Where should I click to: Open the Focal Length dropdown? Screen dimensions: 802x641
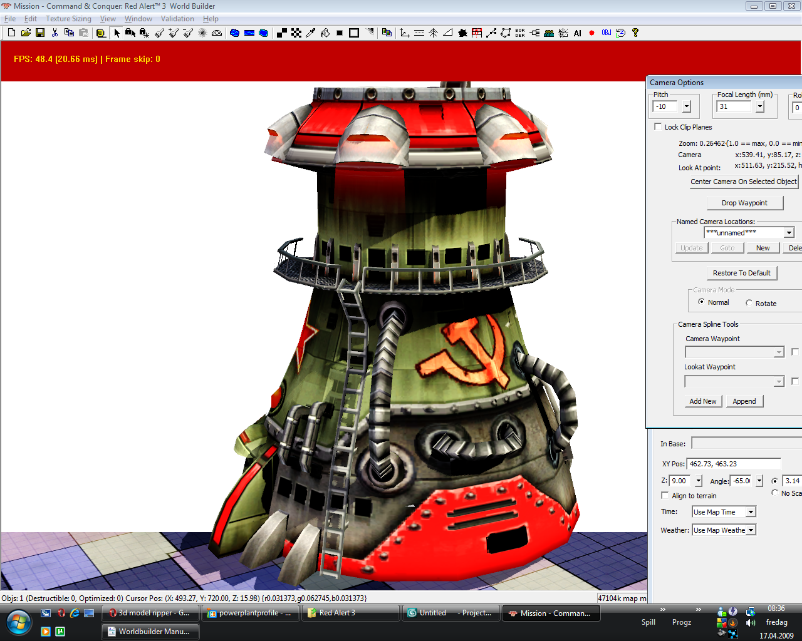[x=760, y=106]
